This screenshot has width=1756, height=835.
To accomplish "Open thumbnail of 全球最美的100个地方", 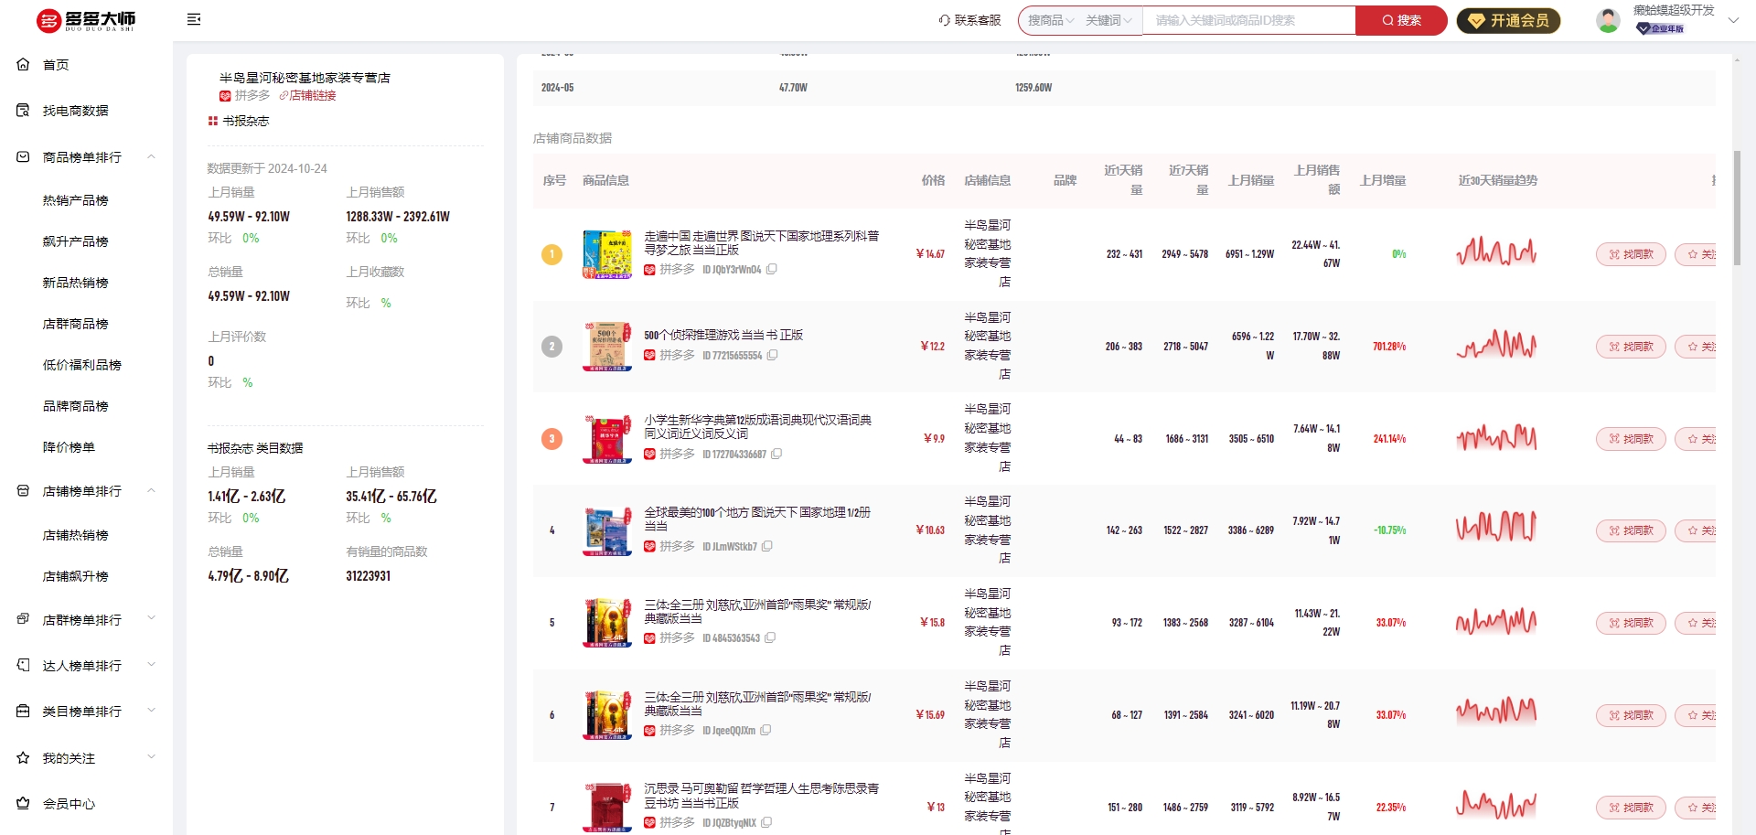I will click(607, 530).
